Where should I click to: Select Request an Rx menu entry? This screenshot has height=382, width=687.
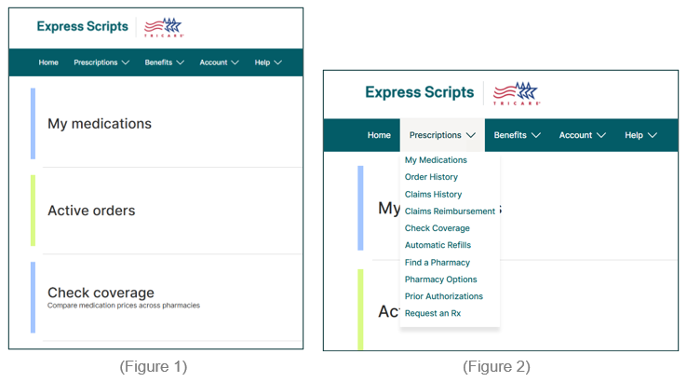433,313
